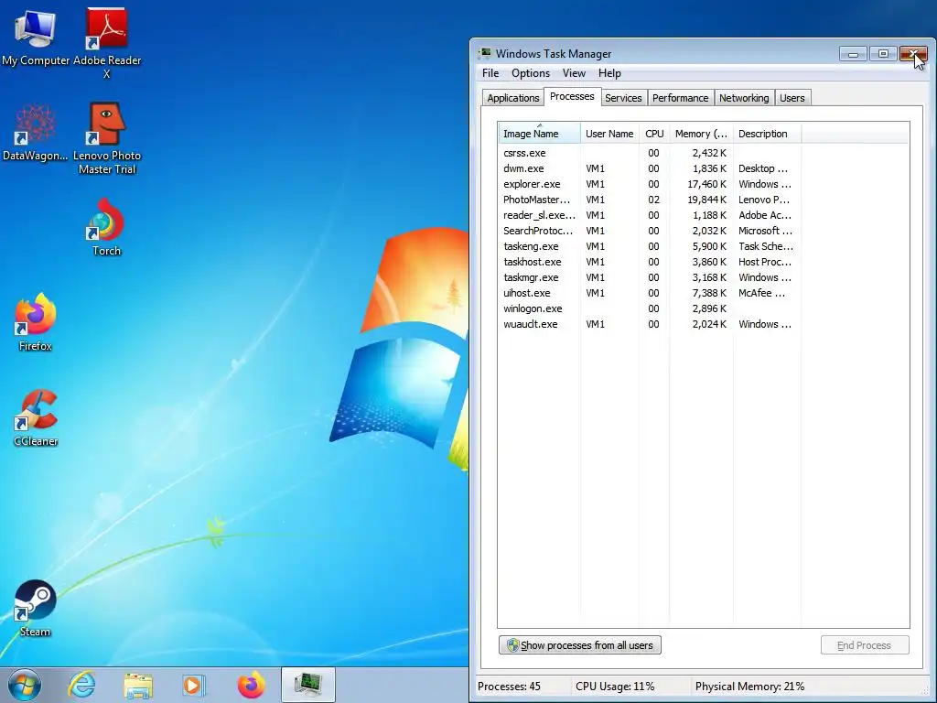Switch to the Networking tab
Viewport: 937px width, 703px height.
744,98
